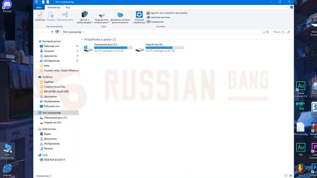Open the Музыка library
Image resolution: width=317 pixels, height=178 pixels.
(x=49, y=148)
